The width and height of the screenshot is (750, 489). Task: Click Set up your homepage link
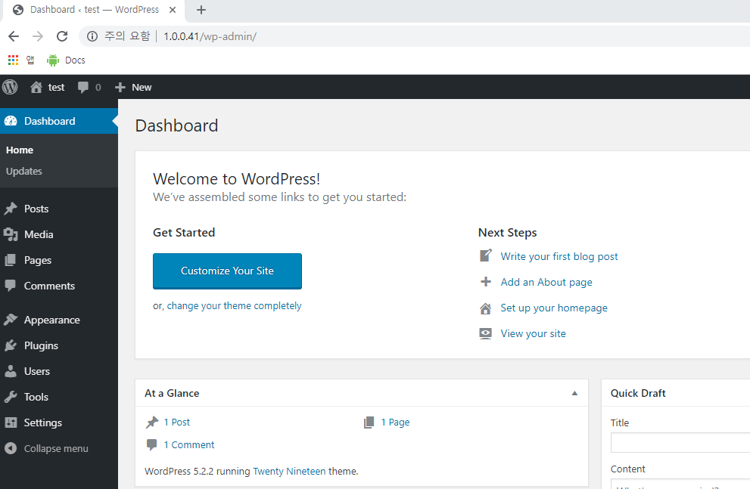pos(554,308)
